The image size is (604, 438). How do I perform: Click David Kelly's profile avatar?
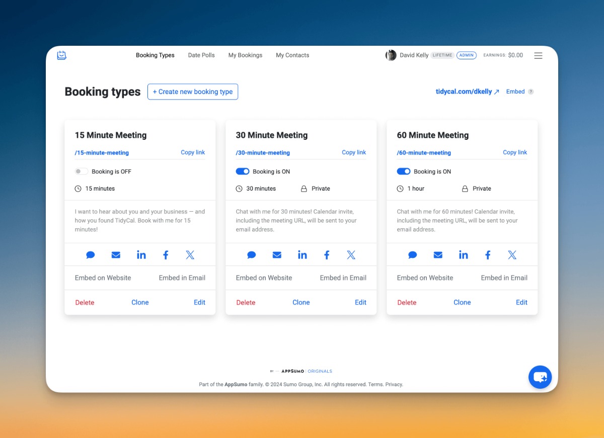pos(391,55)
